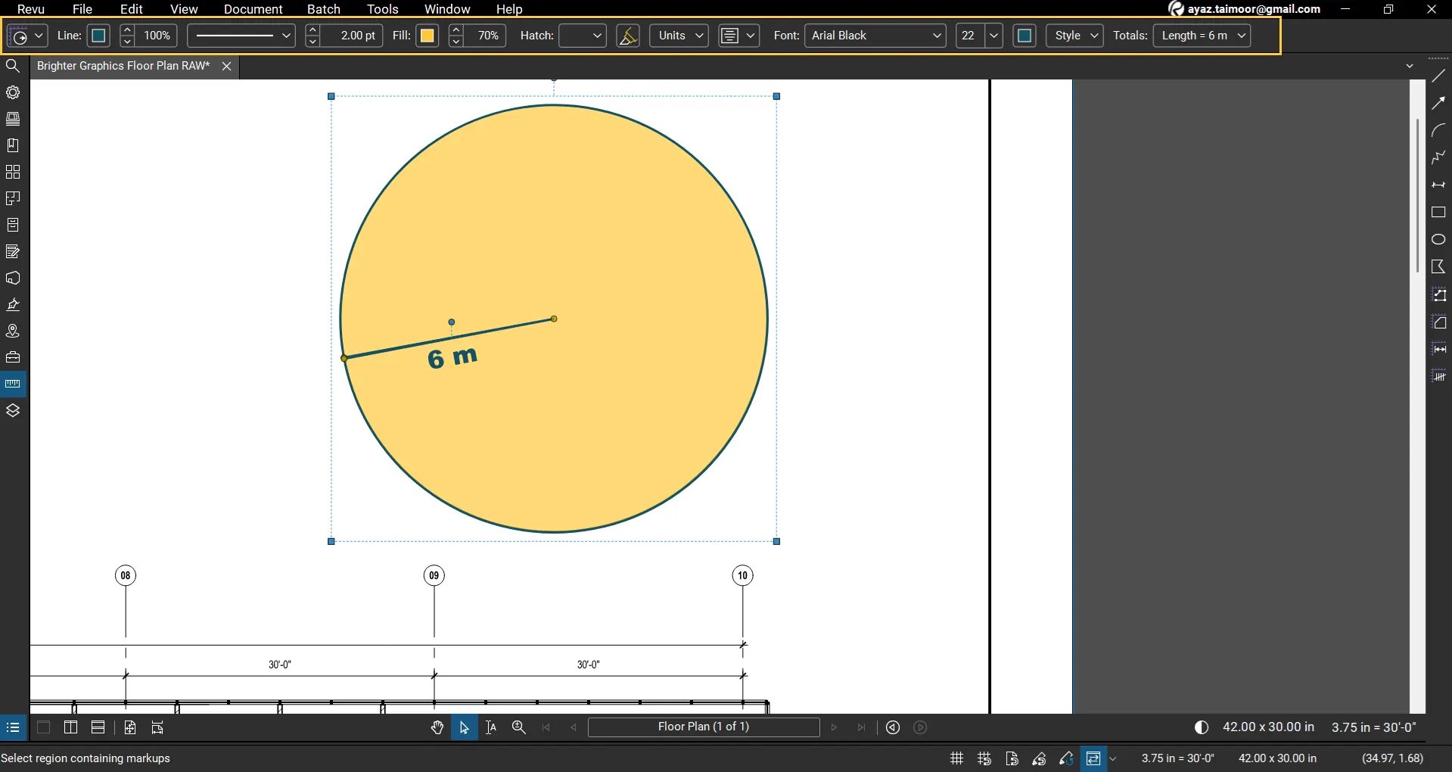Open the Search panel
Viewport: 1452px width, 772px height.
click(13, 66)
